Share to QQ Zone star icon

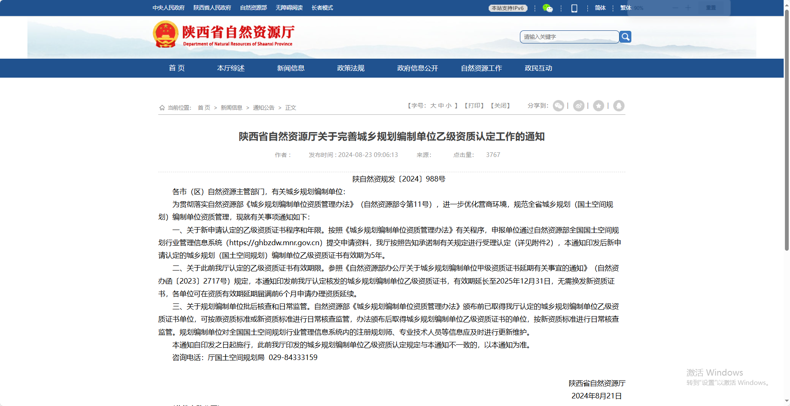(x=598, y=106)
